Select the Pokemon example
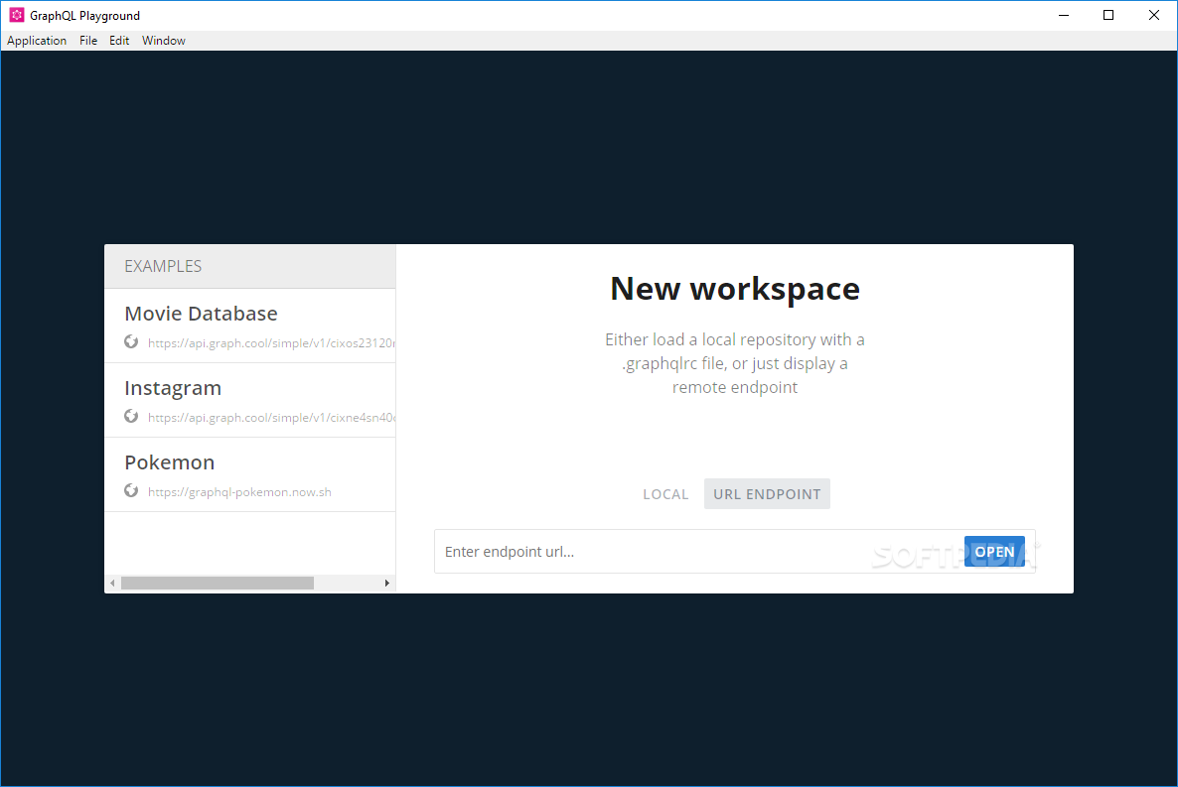The width and height of the screenshot is (1178, 787). coord(250,474)
